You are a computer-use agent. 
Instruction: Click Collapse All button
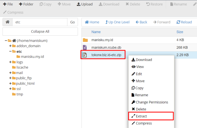[x=40, y=31]
